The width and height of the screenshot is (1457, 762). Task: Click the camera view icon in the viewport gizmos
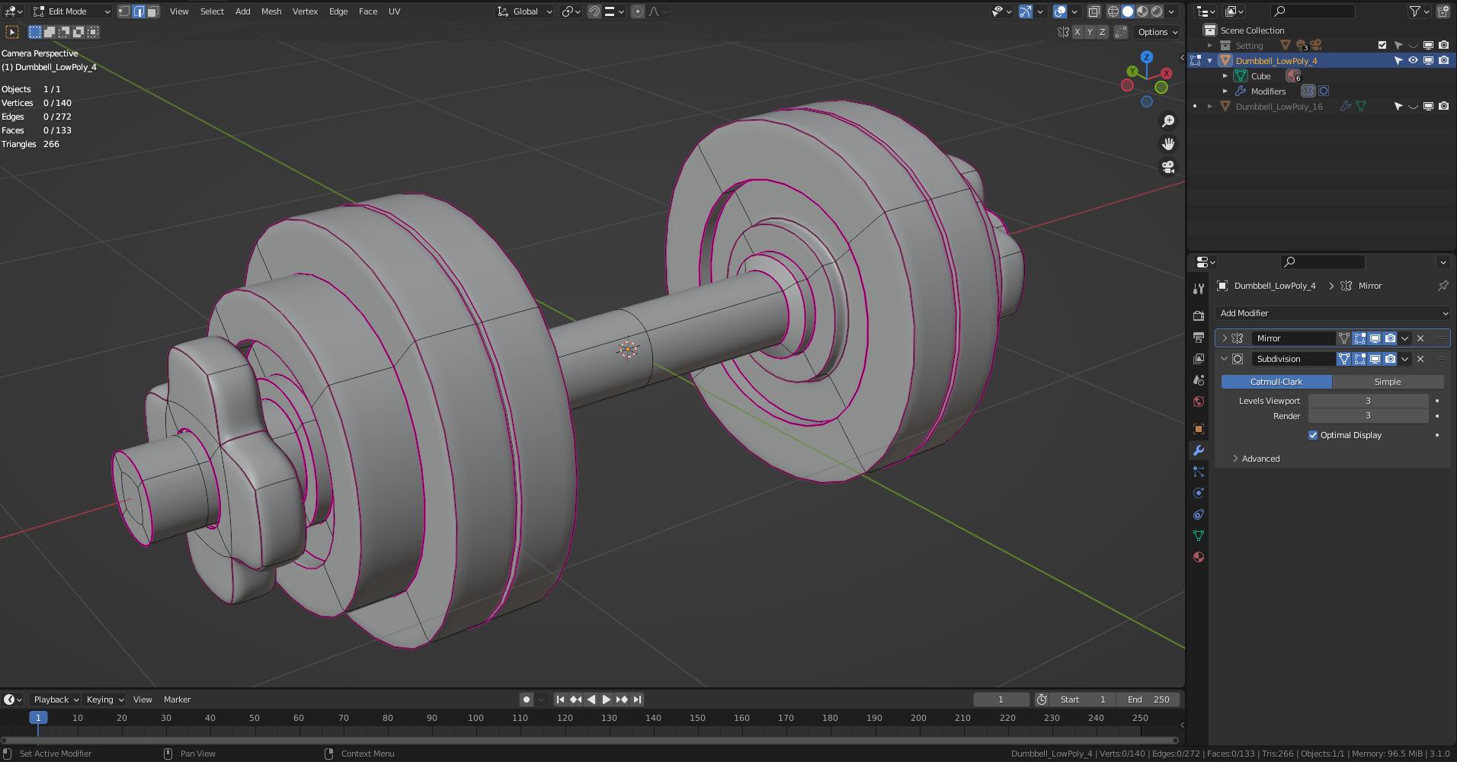(1168, 167)
